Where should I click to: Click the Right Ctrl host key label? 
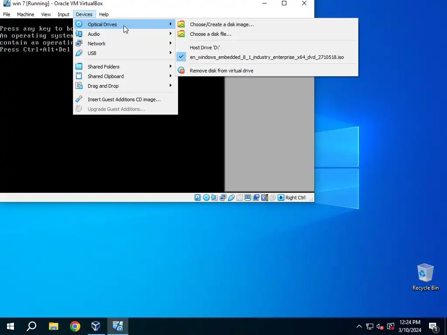tap(296, 198)
